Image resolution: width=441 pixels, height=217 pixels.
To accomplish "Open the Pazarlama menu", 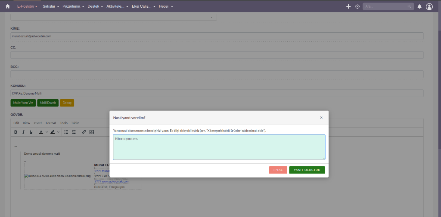I will click(73, 6).
